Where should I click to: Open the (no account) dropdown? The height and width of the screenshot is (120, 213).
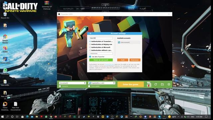click(73, 83)
